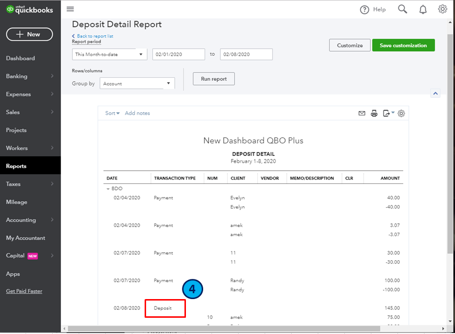Click the start date input field

click(x=179, y=54)
